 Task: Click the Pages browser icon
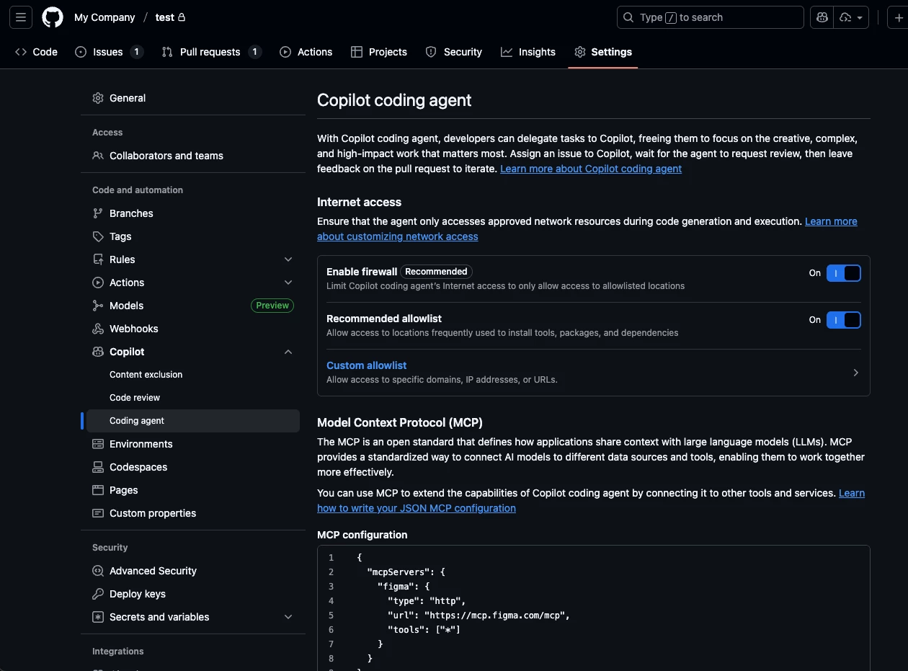tap(98, 490)
